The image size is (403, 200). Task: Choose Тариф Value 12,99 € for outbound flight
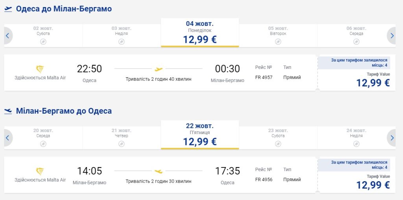[x=357, y=79]
